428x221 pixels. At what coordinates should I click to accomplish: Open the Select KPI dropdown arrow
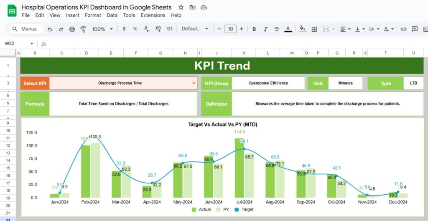tap(194, 83)
